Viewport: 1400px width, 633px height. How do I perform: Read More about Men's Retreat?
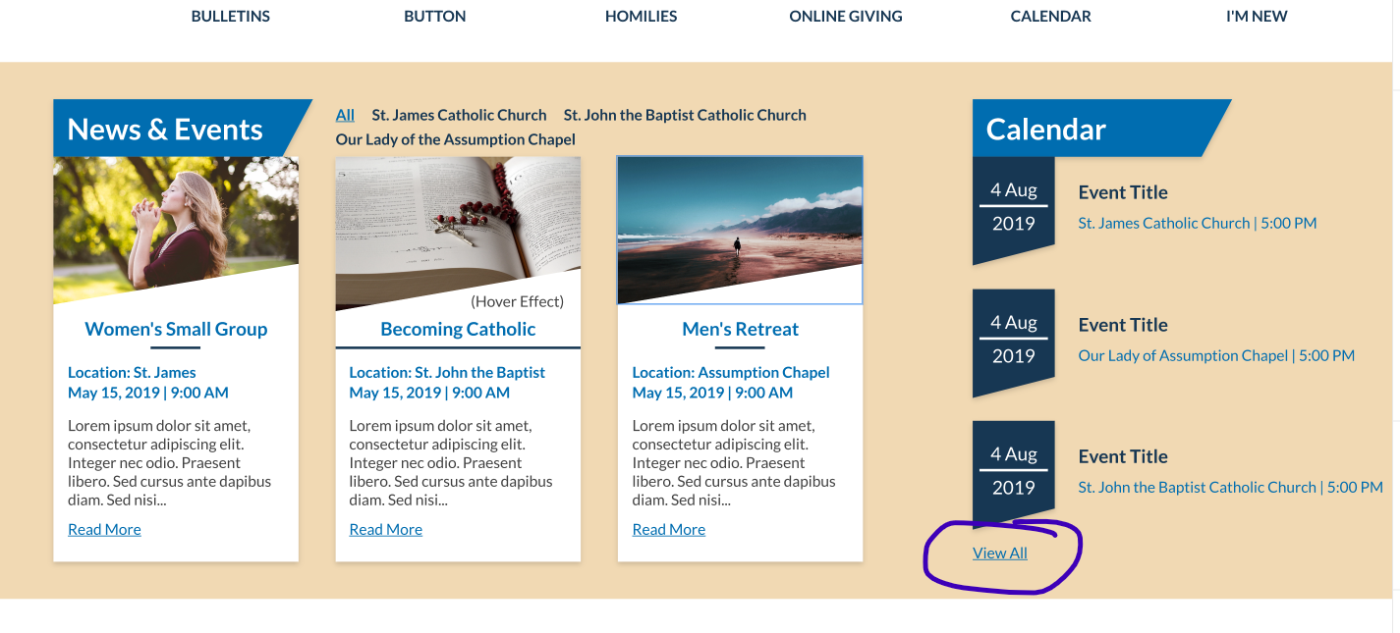[x=668, y=529]
